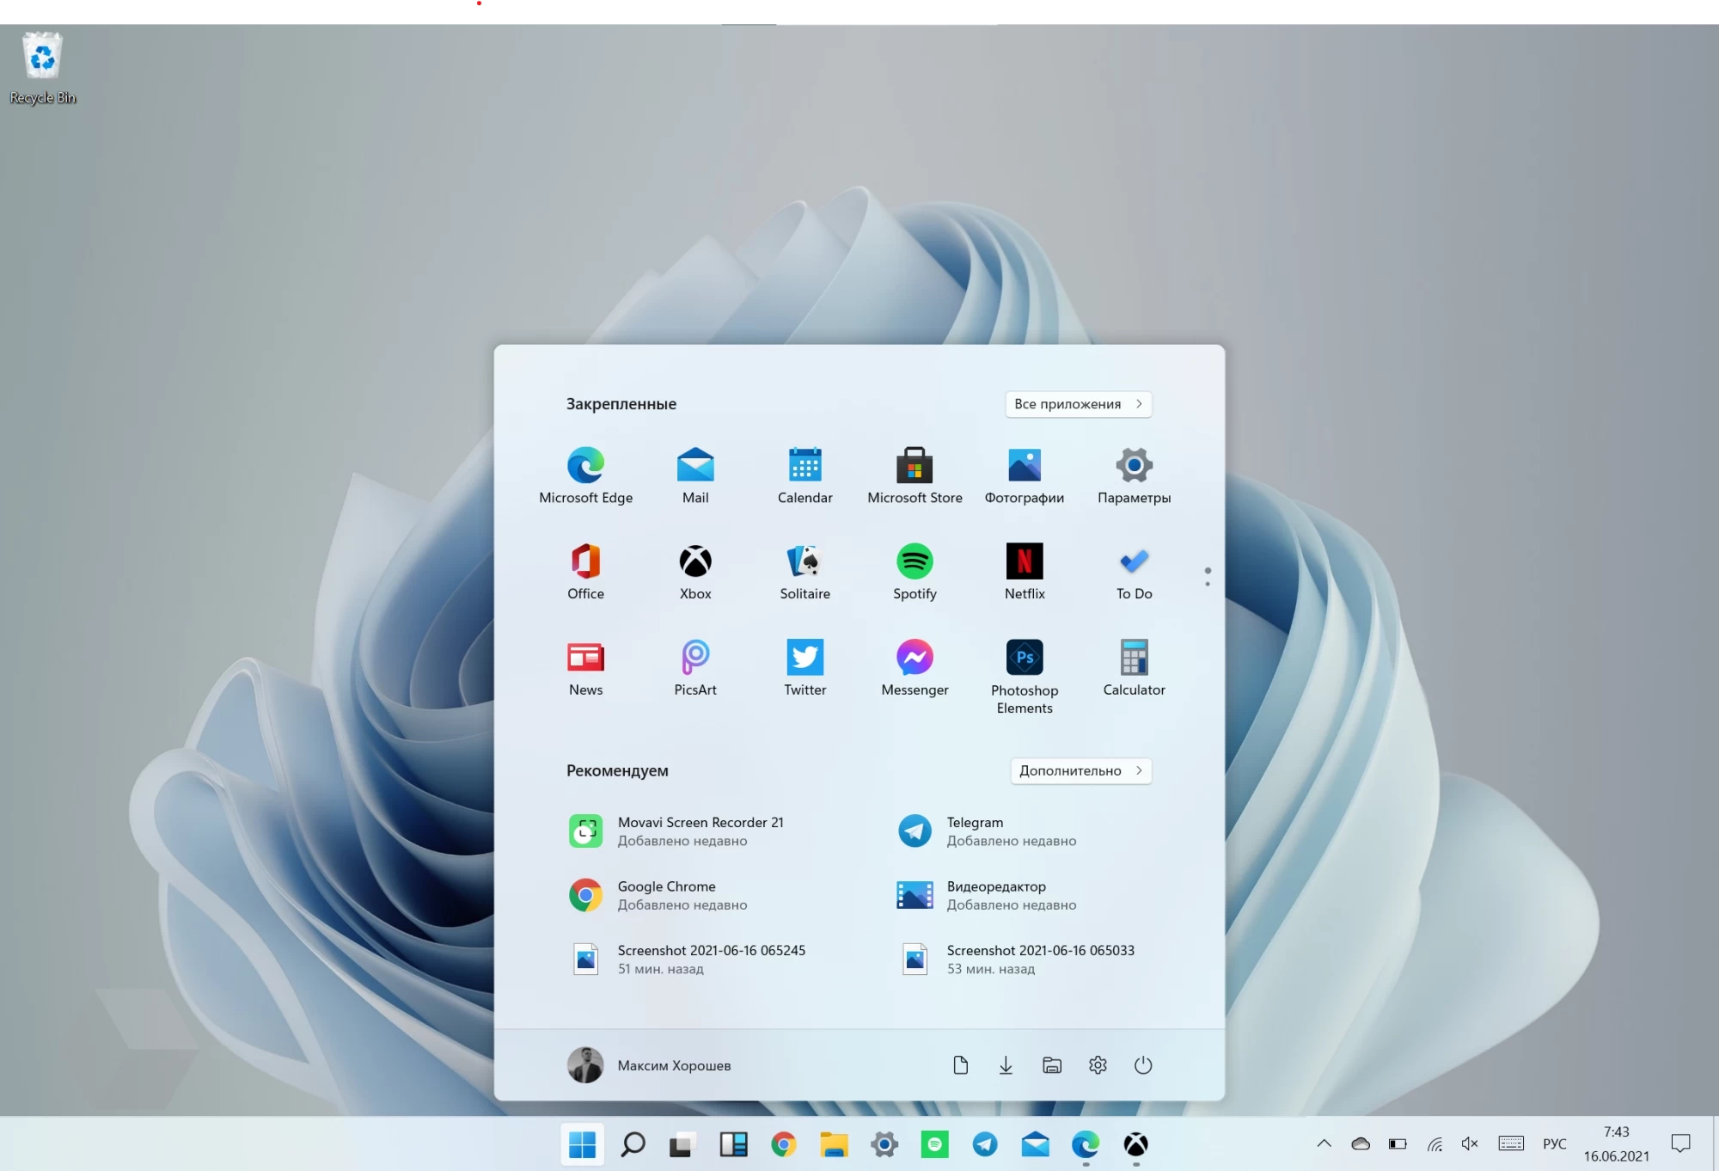Open the Messenger app
Viewport: 1719px width, 1171px height.
tap(915, 668)
